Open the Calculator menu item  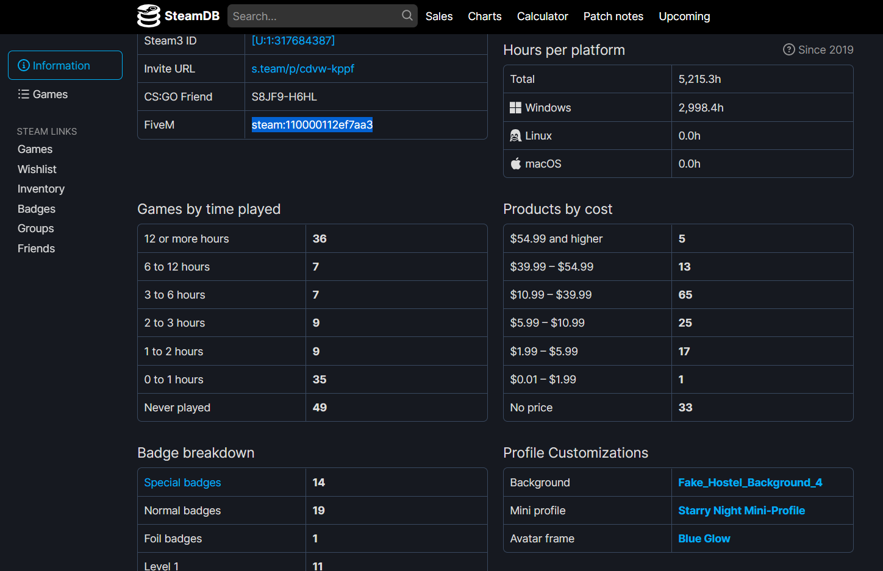[x=543, y=16]
